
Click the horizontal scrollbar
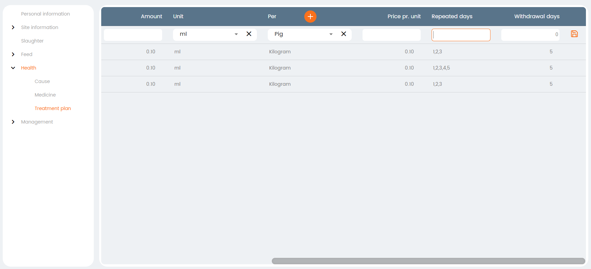pos(428,261)
